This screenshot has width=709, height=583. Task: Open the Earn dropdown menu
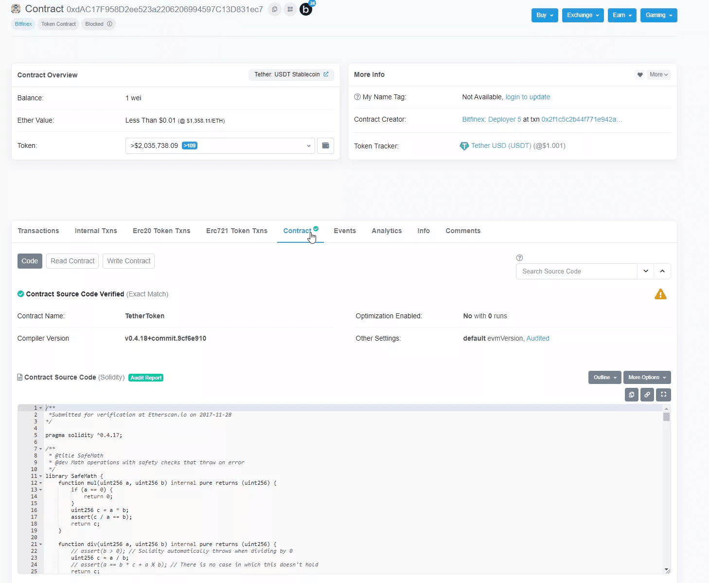[x=622, y=15]
